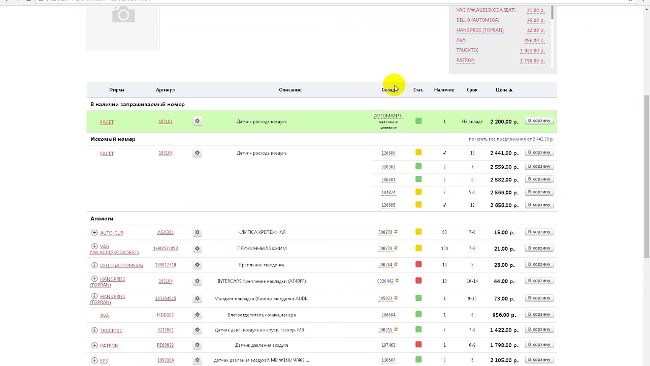650x366 pixels.
Task: Open gear options in green AVTOMAN74 row
Action: 197,121
